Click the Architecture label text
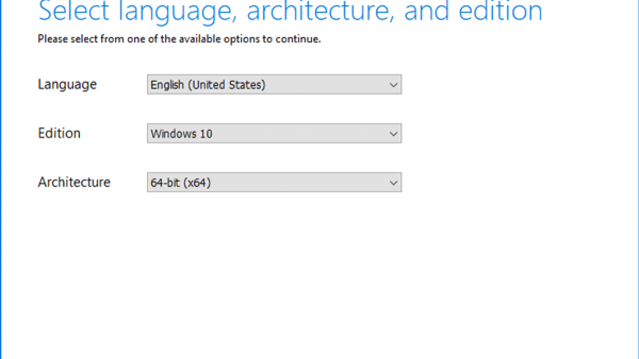 point(74,182)
